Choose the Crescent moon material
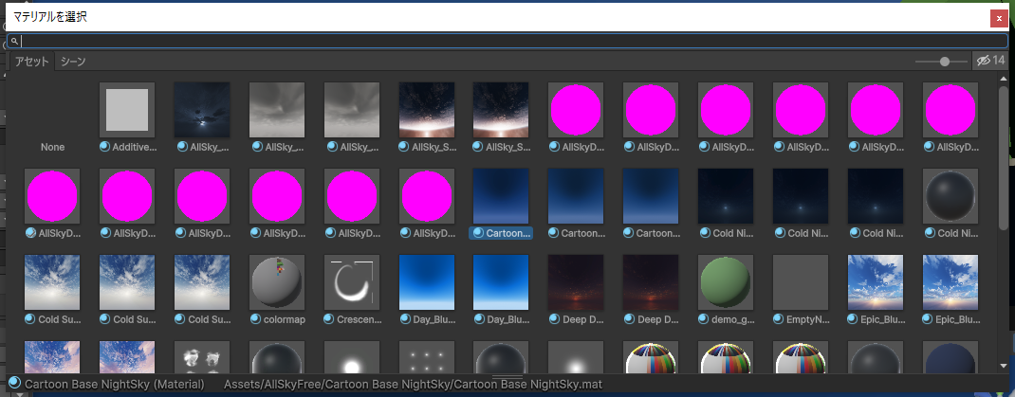 point(352,282)
